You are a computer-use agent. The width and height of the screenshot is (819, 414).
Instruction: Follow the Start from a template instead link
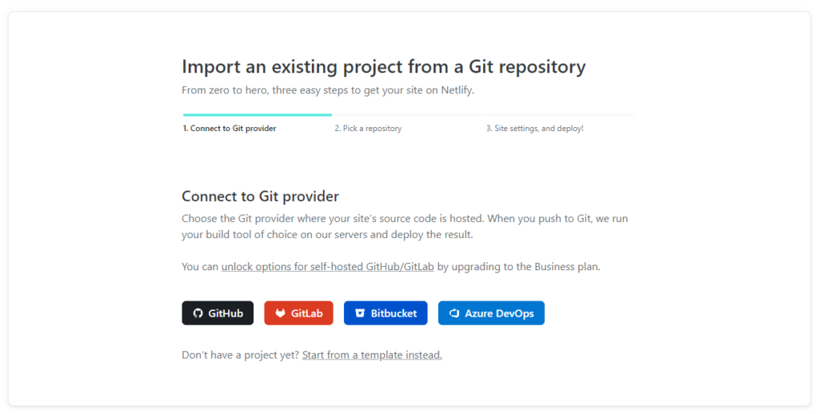tap(372, 355)
